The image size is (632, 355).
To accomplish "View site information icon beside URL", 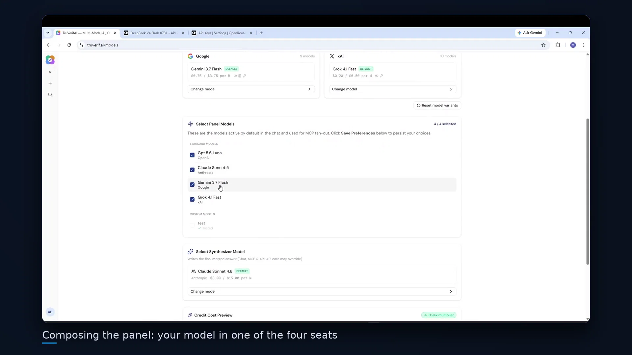I will [x=82, y=45].
